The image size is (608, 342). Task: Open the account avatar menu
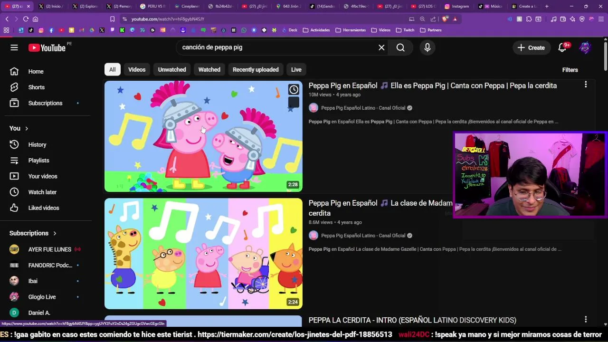pos(585,47)
